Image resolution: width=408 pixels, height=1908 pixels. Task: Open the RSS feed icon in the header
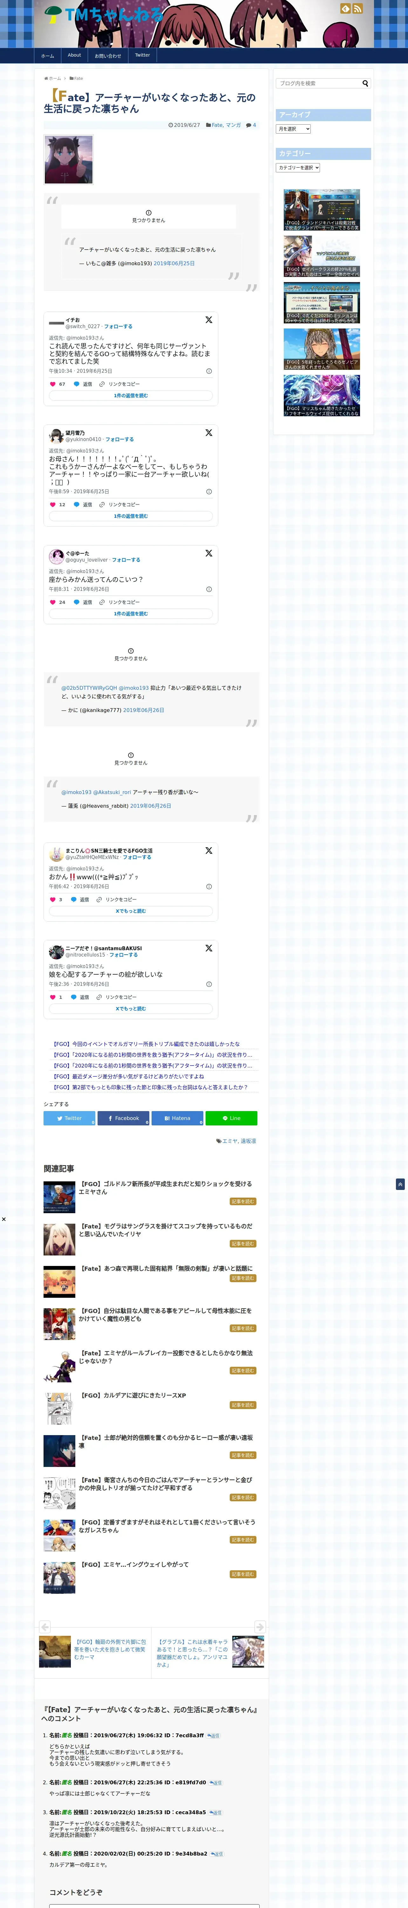358,9
